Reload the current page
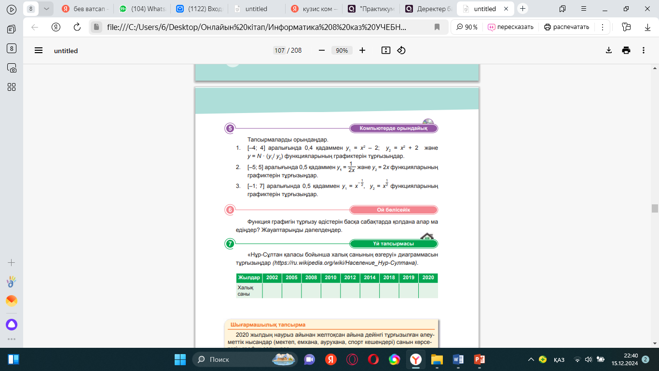This screenshot has height=371, width=659. [77, 27]
